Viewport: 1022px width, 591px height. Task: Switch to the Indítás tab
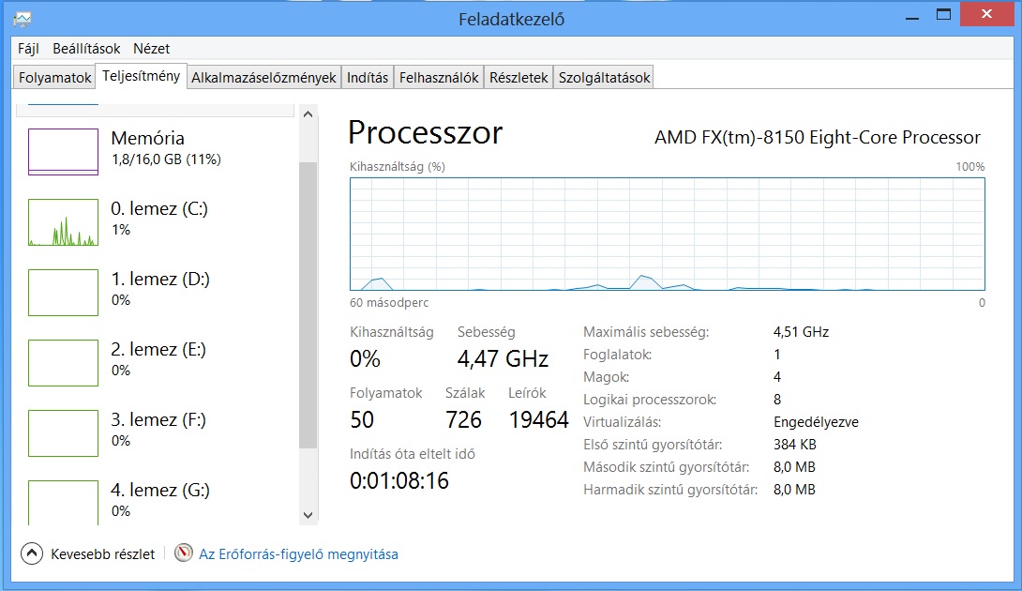[368, 78]
